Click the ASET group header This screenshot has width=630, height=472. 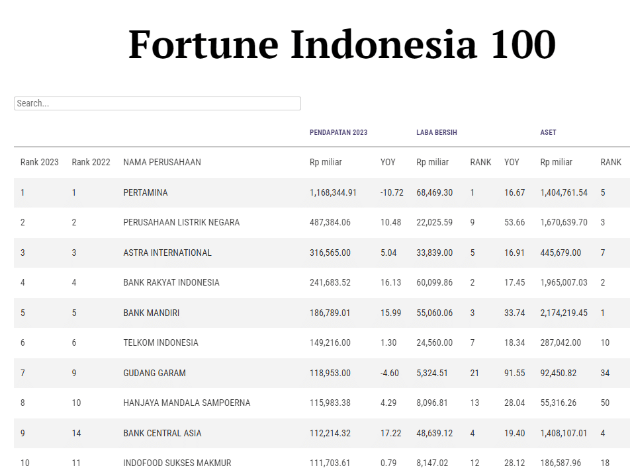548,132
